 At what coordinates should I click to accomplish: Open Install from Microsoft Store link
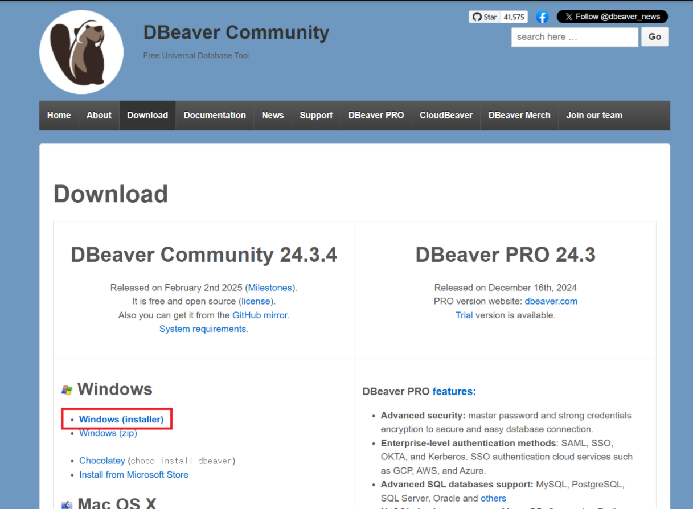(x=134, y=474)
